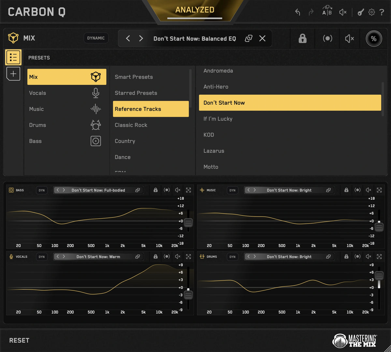Choose the Lazarus reference track
The width and height of the screenshot is (391, 352).
tap(290, 151)
